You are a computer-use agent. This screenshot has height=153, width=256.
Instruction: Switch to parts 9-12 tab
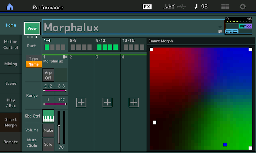click(x=107, y=45)
